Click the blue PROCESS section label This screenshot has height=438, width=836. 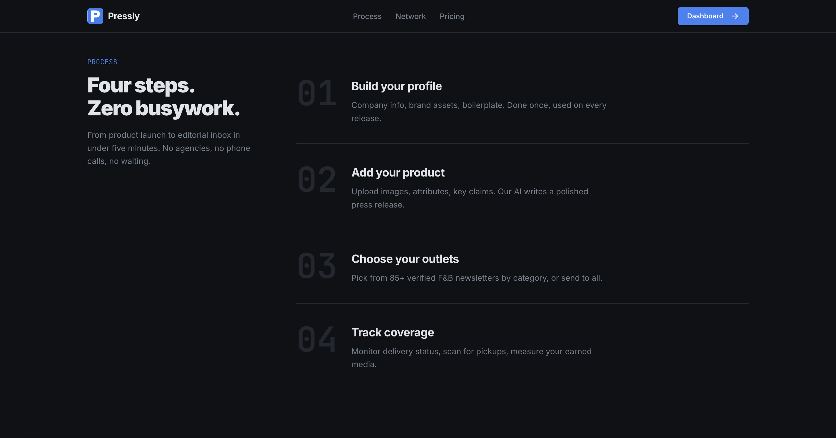[102, 62]
